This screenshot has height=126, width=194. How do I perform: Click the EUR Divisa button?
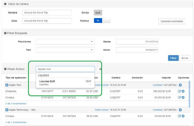pyautogui.click(x=98, y=13)
